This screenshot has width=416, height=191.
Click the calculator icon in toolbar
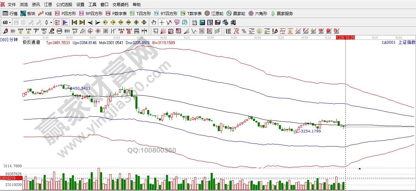pos(202,23)
